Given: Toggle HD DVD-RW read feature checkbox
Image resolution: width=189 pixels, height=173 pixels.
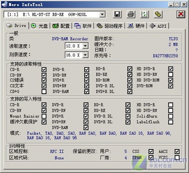Looking at the screenshot, I should click(171, 75).
